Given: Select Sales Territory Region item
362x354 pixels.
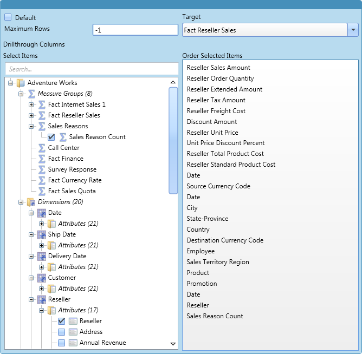Looking at the screenshot, I should tap(218, 262).
